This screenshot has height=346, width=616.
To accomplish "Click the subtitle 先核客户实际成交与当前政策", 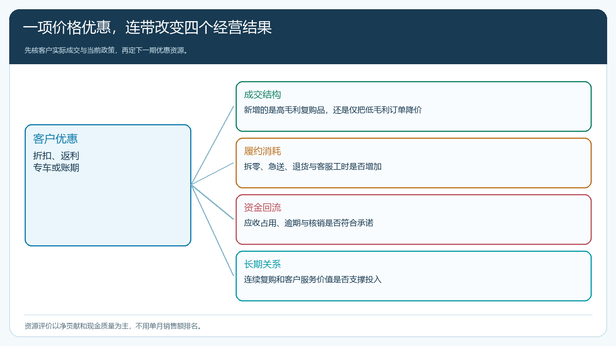I will 70,50.
